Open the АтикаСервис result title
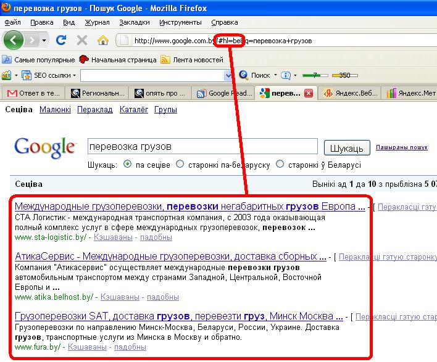This screenshot has width=437, height=362. click(x=170, y=256)
